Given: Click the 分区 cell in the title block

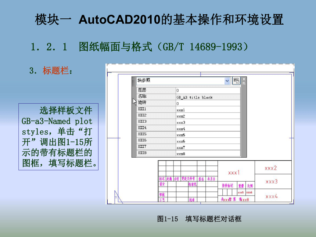Looking at the screenshot, I should click(176, 179).
